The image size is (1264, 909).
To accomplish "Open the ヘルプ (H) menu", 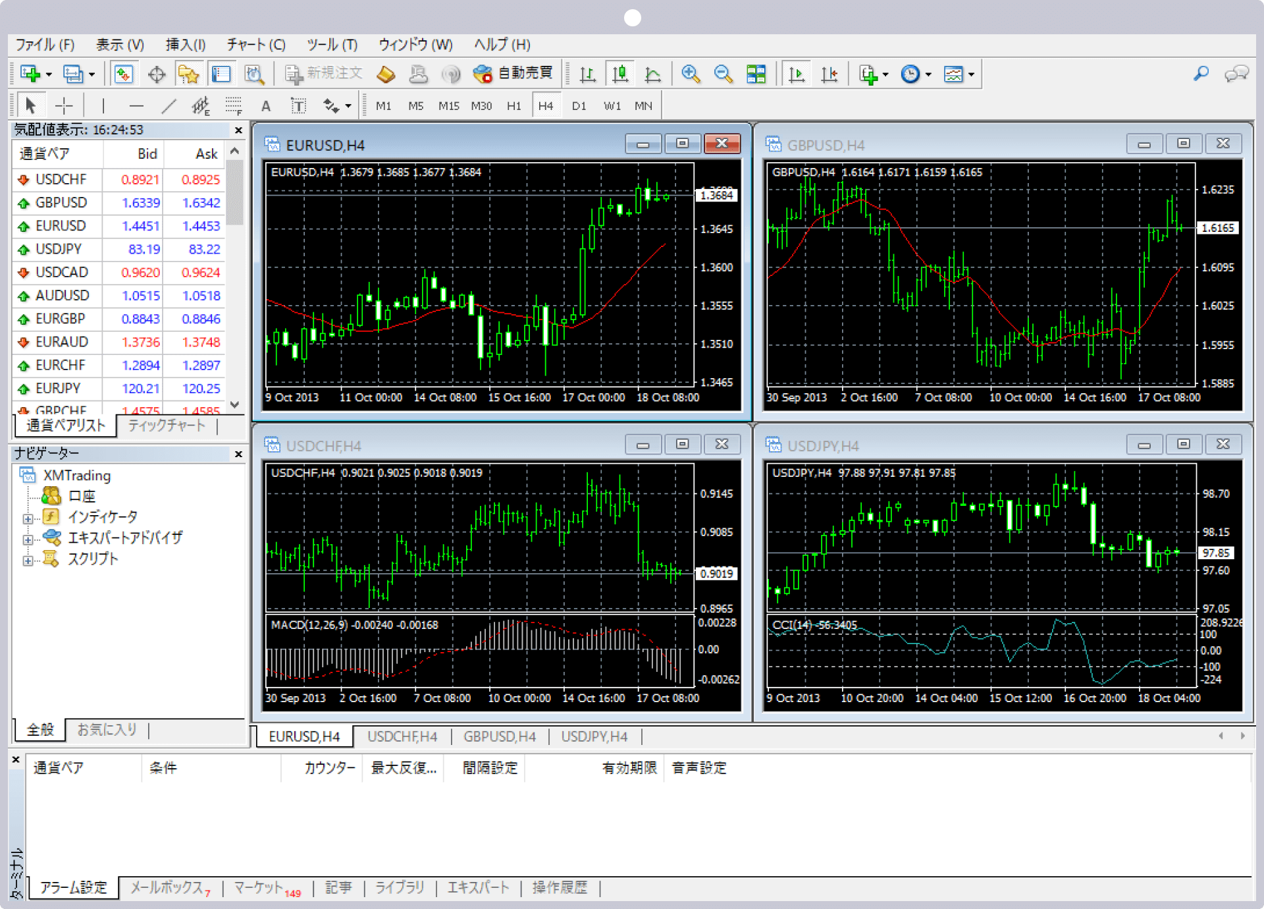I will click(502, 44).
